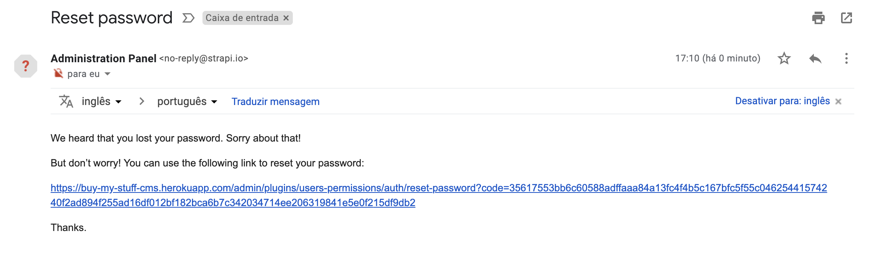Screen dimensions: 873x259
Task: Click the translate language icon
Action: point(66,101)
